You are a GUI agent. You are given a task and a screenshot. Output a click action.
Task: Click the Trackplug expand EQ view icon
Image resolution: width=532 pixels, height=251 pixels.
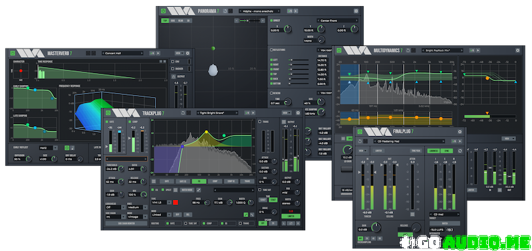[198, 190]
